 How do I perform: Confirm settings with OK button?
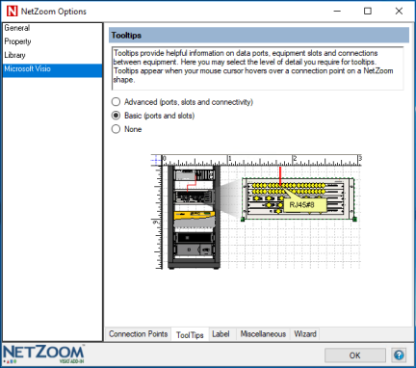(x=354, y=355)
